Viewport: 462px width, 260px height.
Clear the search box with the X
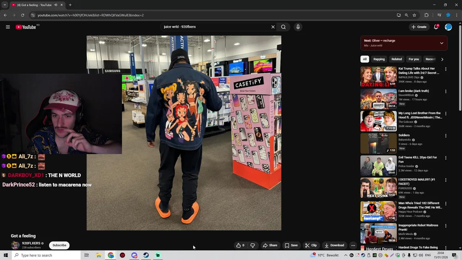(273, 27)
